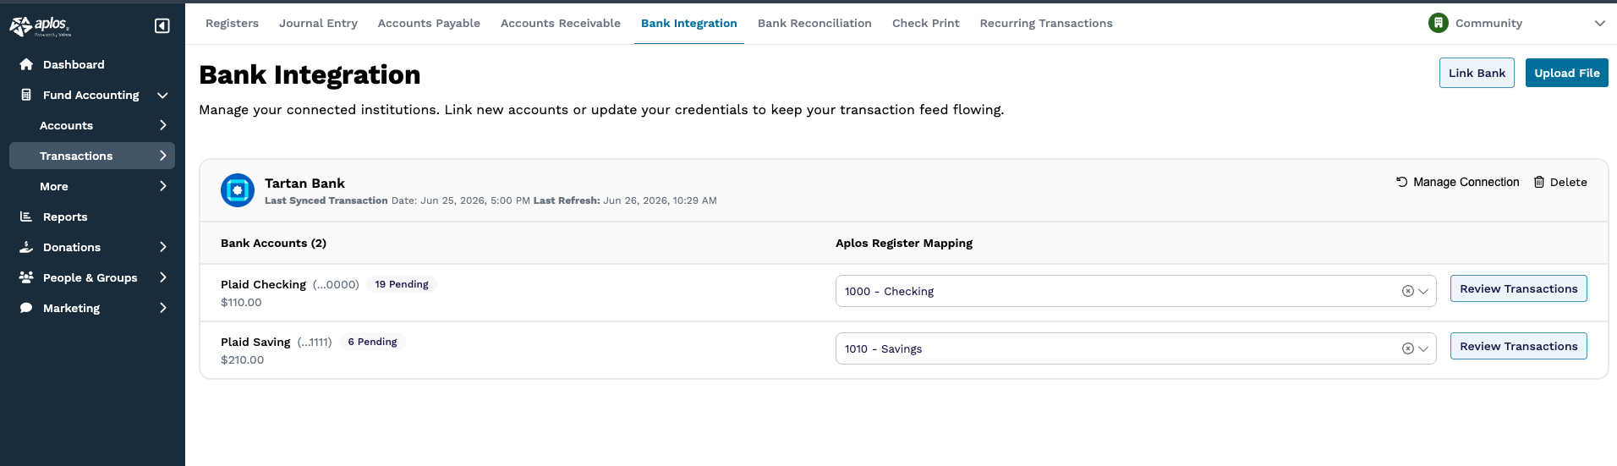
Task: Open Reports in the sidebar
Action: tap(65, 217)
